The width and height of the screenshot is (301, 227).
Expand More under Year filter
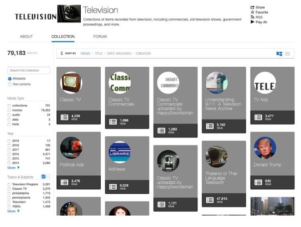[x=13, y=168]
